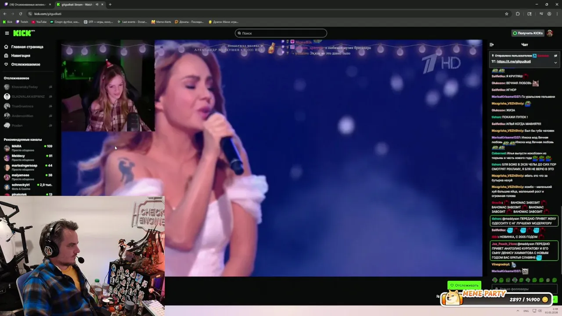Open the t.me/gitgudkati link

click(x=514, y=61)
